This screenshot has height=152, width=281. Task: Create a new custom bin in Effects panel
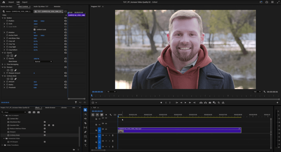click(x=74, y=149)
